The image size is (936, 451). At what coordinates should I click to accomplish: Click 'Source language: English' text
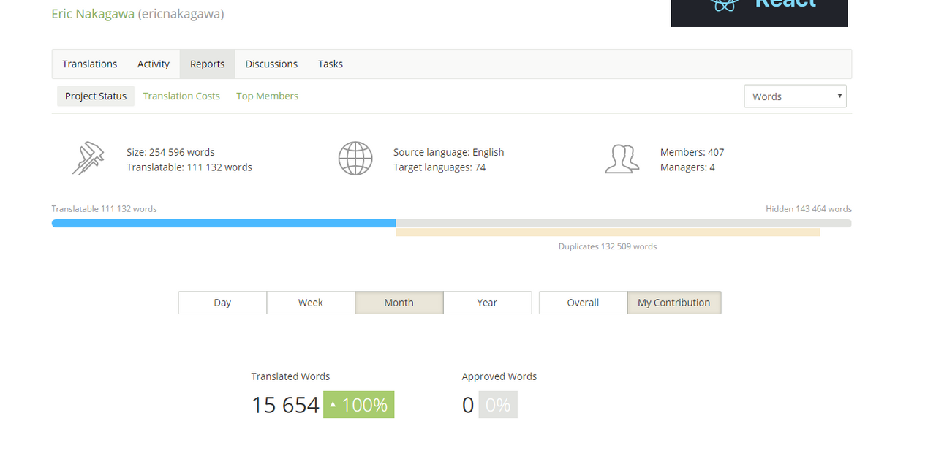pyautogui.click(x=448, y=152)
